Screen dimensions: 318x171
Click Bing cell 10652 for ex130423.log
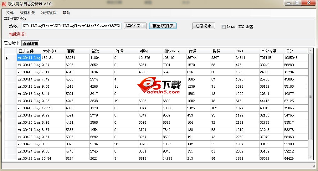(174, 144)
